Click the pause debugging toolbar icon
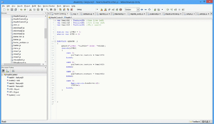 (x=179, y=9)
